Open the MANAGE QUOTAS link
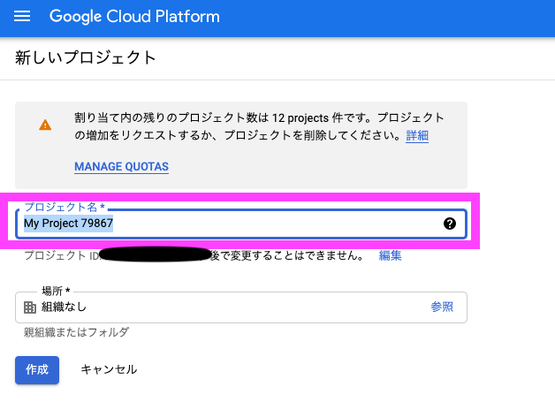 tap(121, 167)
